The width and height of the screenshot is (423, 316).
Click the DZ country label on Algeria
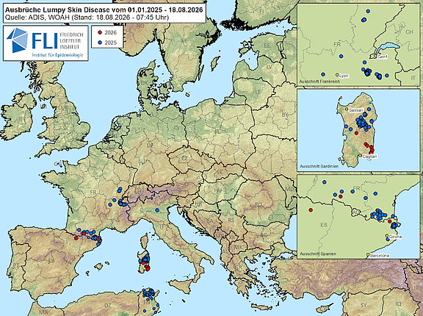[108, 305]
